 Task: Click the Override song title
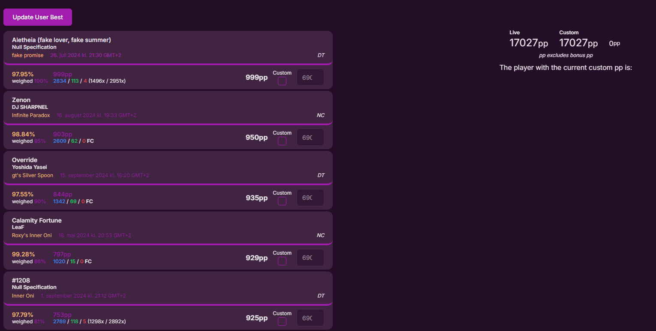(24, 160)
